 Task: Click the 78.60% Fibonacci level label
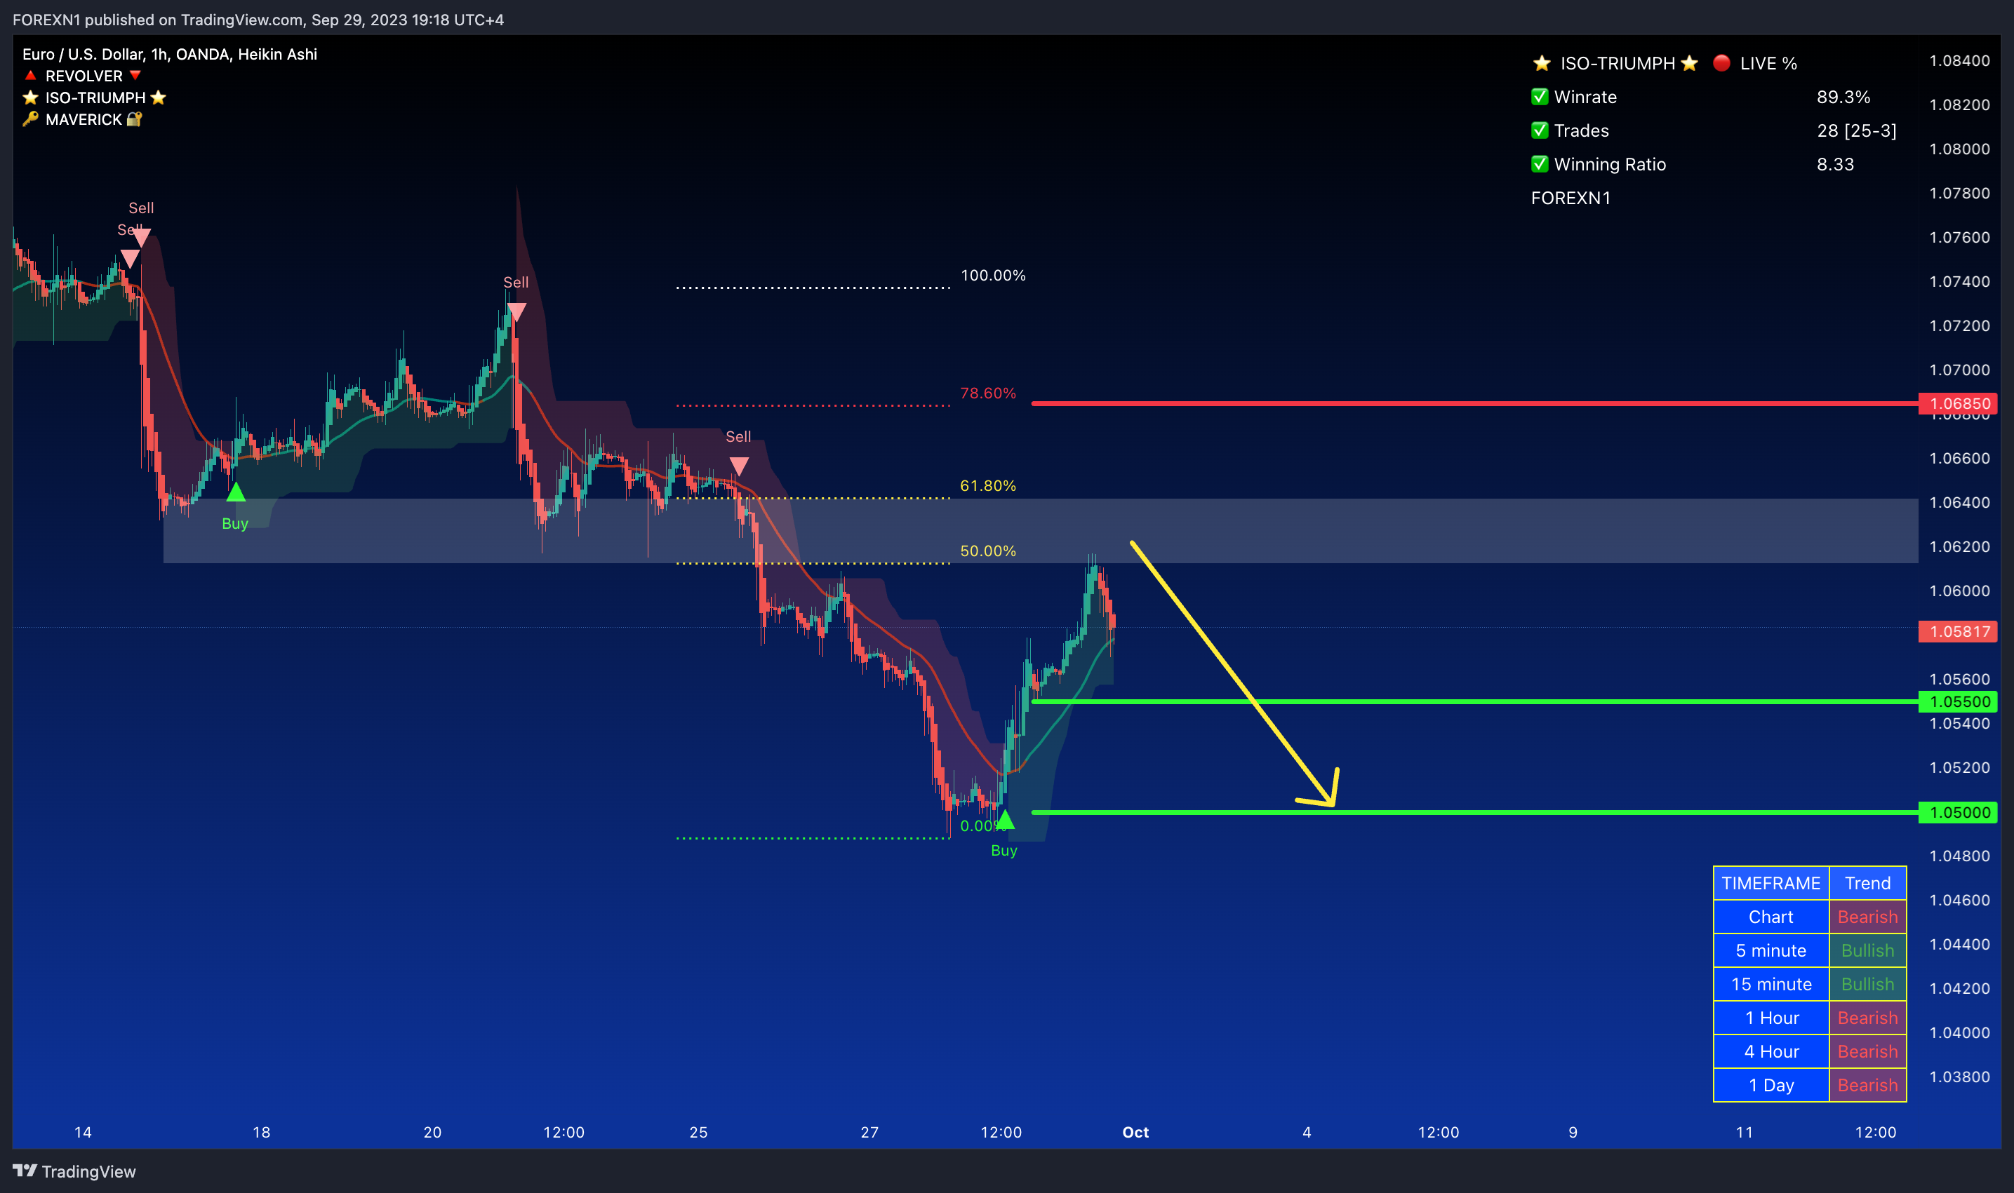click(987, 393)
